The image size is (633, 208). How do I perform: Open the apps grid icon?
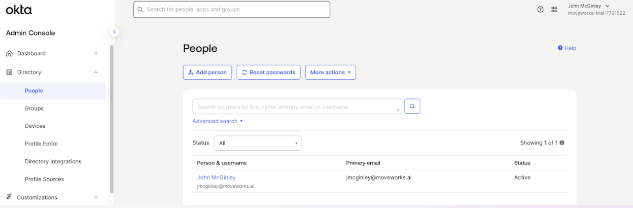click(x=554, y=10)
